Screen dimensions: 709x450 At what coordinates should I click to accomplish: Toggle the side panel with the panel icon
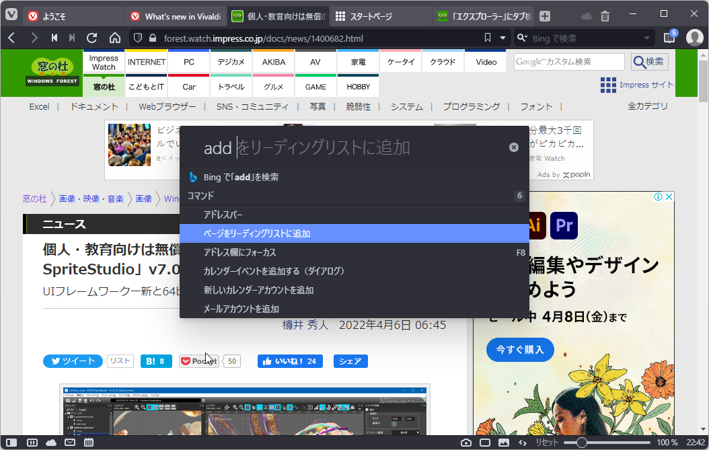pos(11,443)
